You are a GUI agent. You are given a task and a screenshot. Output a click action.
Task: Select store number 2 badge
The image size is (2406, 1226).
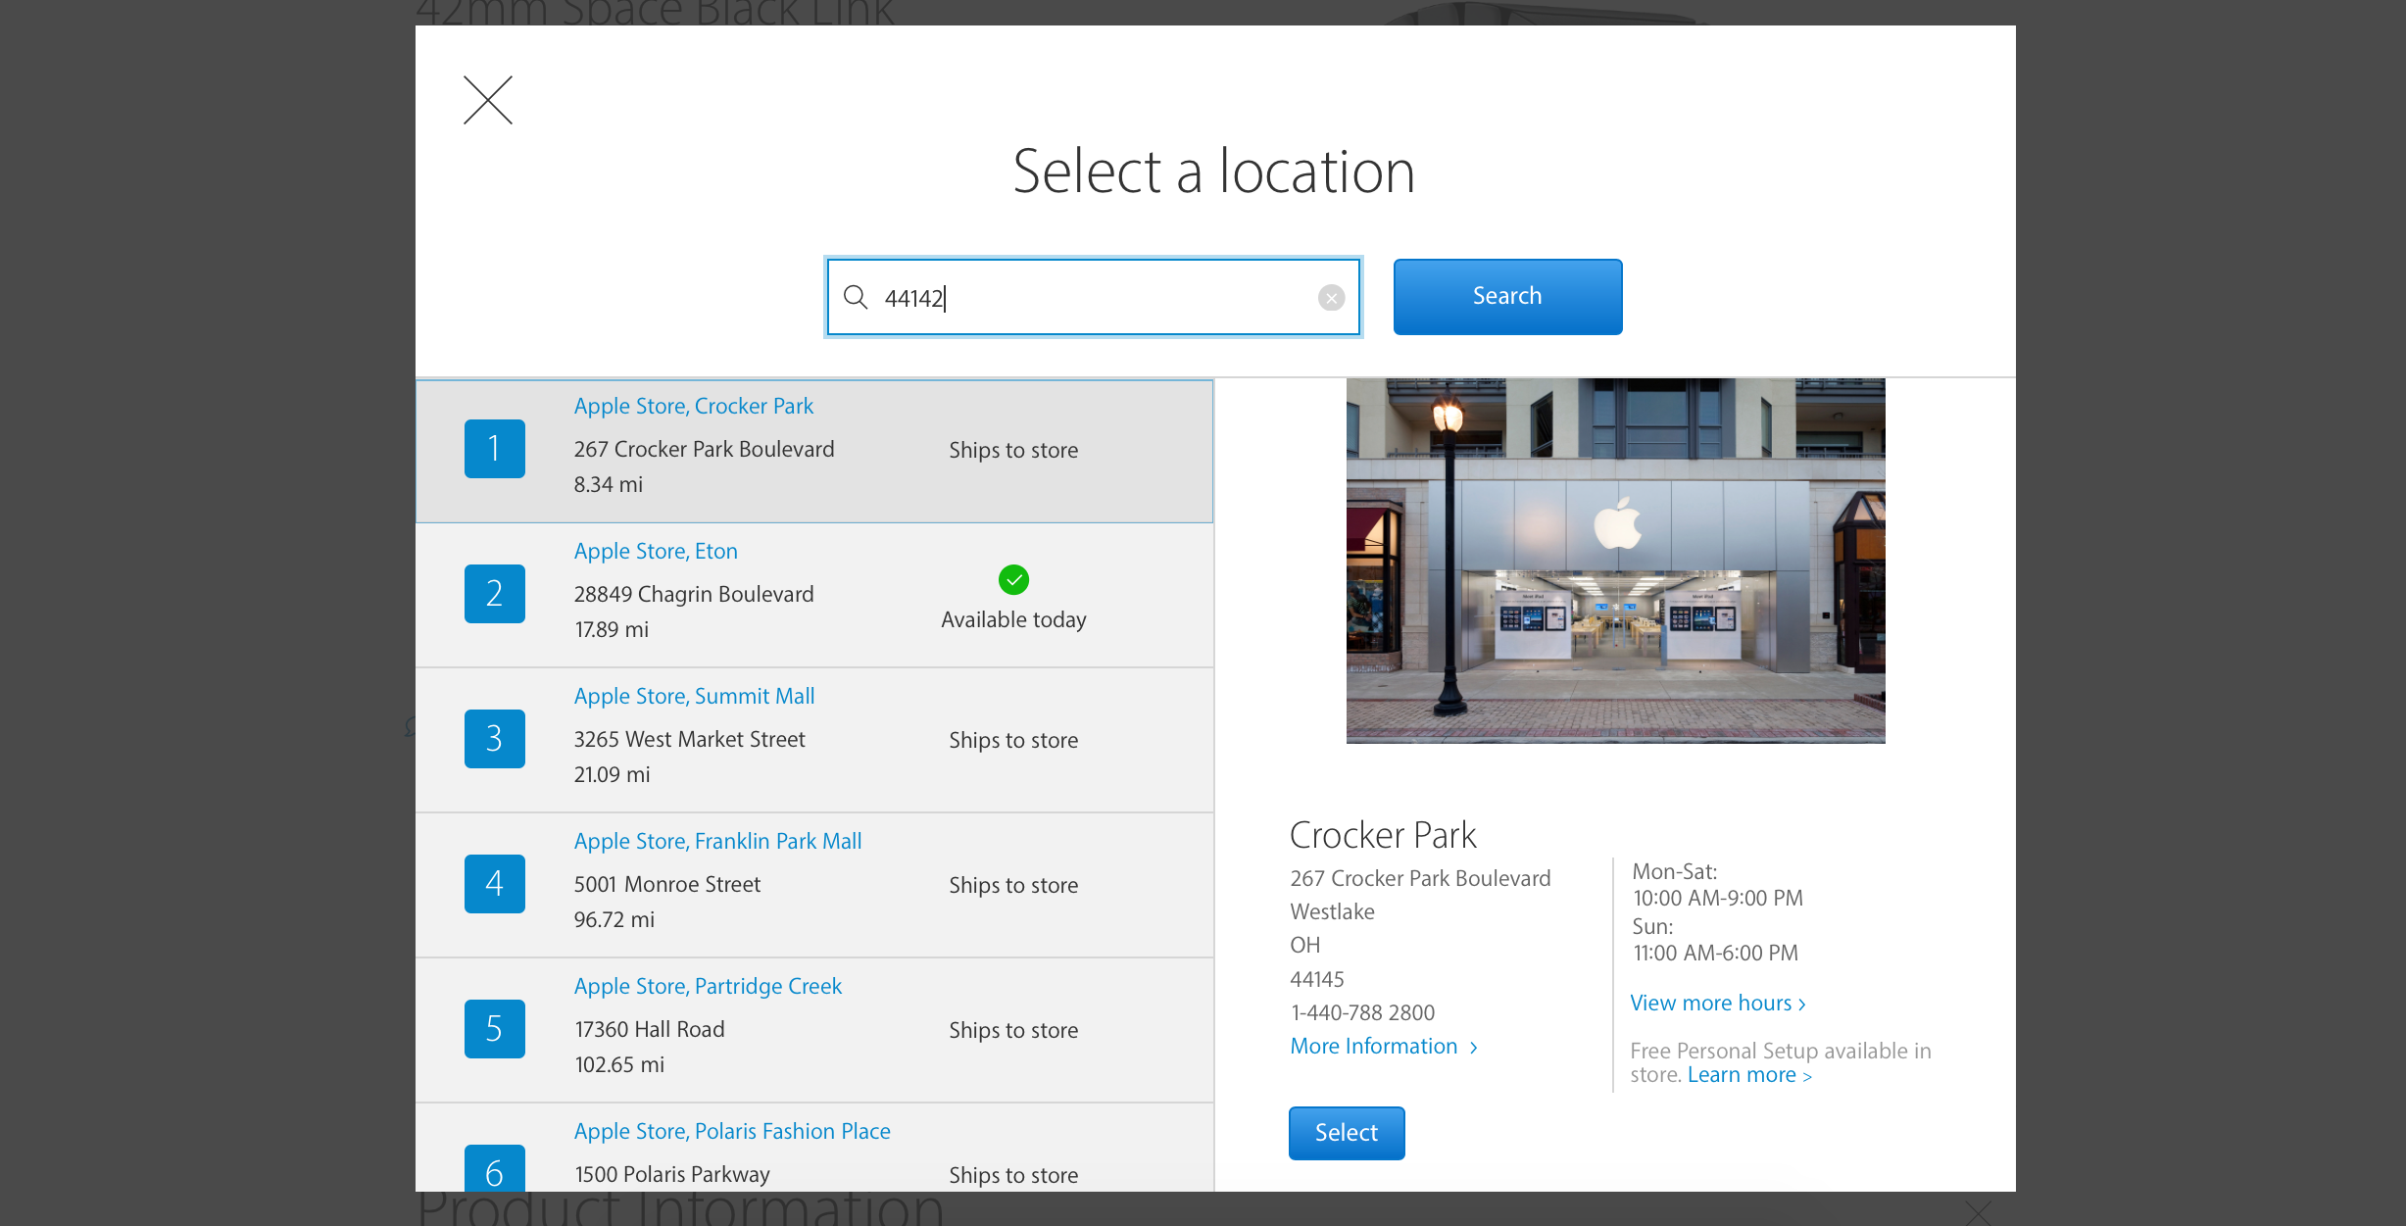click(495, 594)
